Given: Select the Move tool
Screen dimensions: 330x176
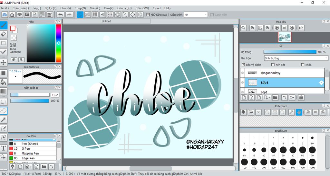Looking at the screenshot, I should pos(4,63).
